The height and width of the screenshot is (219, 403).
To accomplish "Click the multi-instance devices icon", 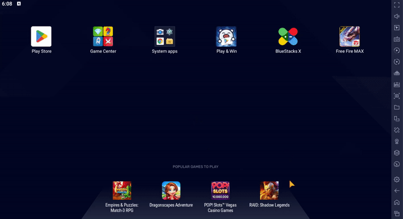I will click(x=397, y=119).
